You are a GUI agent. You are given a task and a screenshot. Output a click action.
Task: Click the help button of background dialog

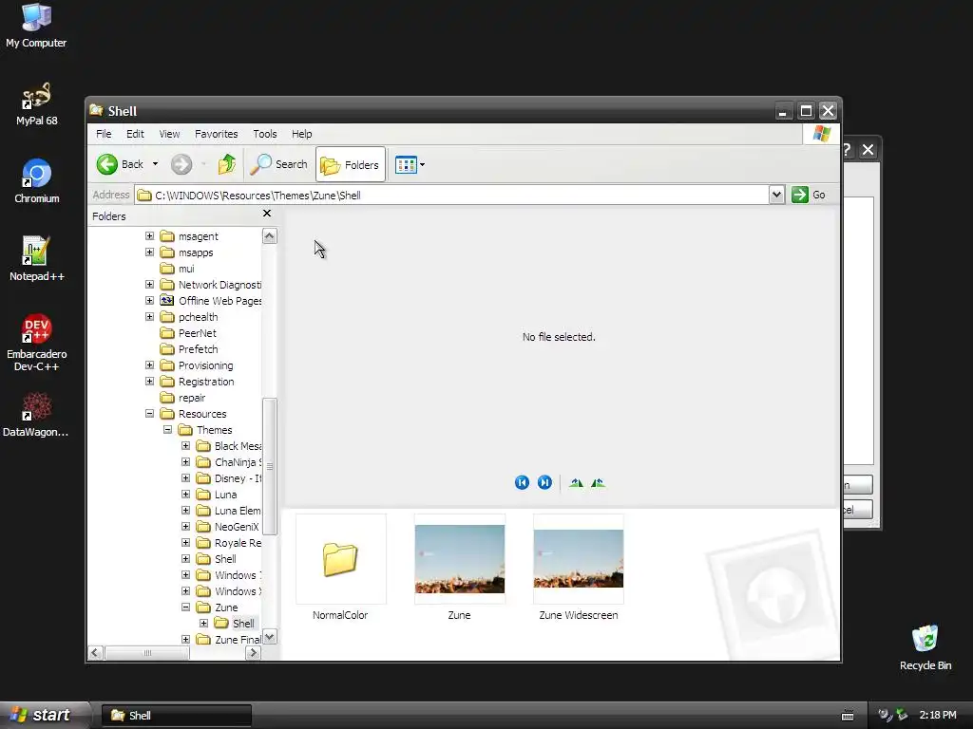(x=848, y=149)
